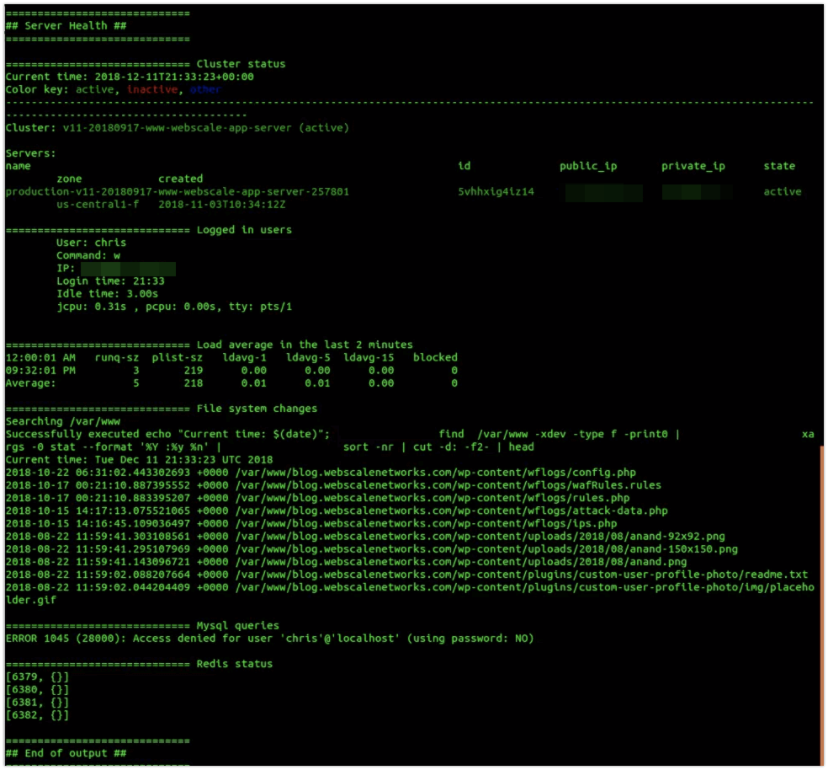The width and height of the screenshot is (828, 770).
Task: Click the server id 5vhhxig4iz14
Action: [496, 192]
